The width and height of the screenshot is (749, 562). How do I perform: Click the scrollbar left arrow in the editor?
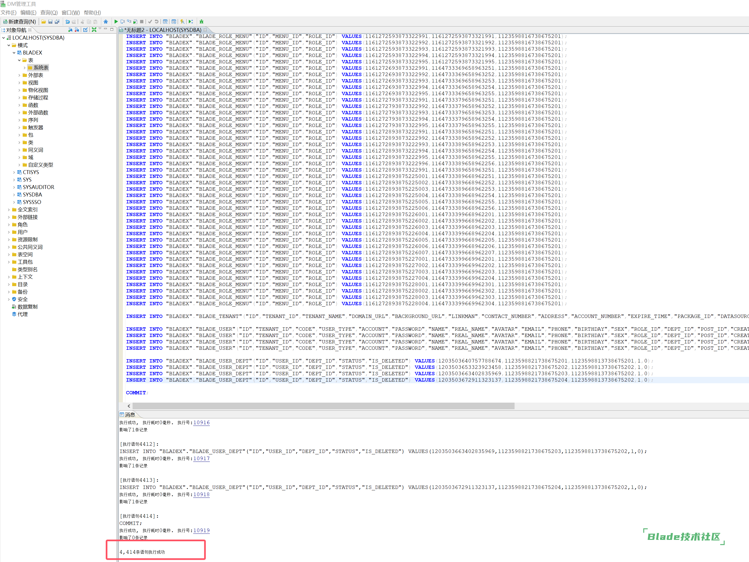coord(129,406)
